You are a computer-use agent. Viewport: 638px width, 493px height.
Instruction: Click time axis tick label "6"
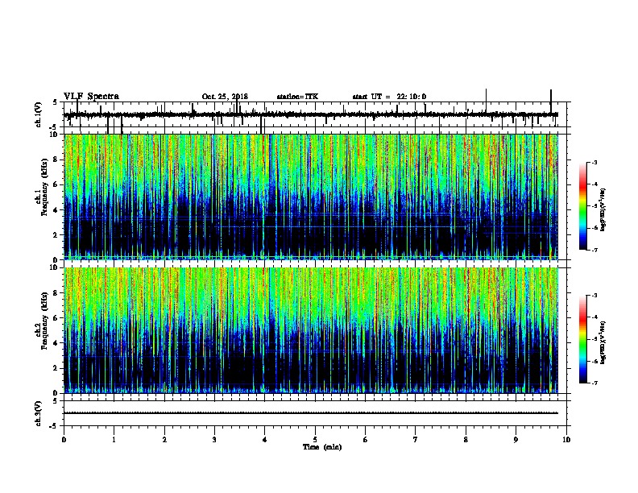[366, 440]
